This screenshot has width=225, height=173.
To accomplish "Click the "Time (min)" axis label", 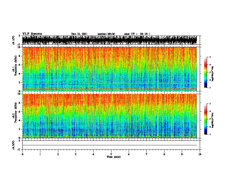I will click(114, 157).
